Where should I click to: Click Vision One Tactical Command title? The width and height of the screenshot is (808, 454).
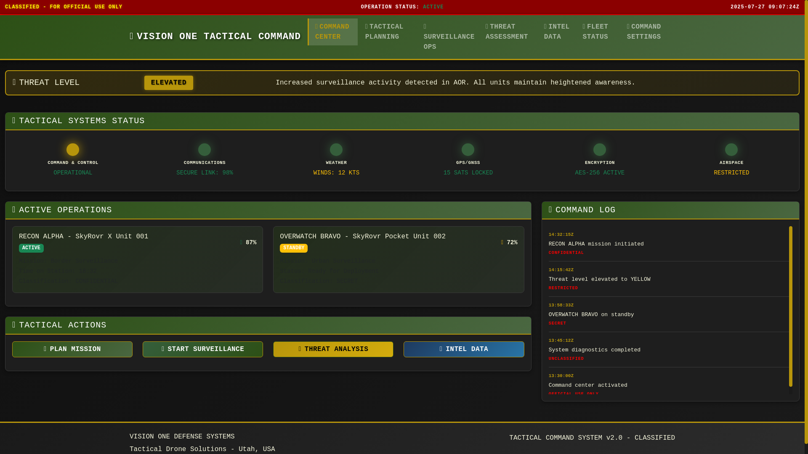[215, 37]
